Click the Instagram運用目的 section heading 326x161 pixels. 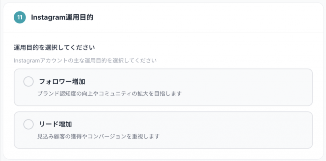[x=62, y=17]
